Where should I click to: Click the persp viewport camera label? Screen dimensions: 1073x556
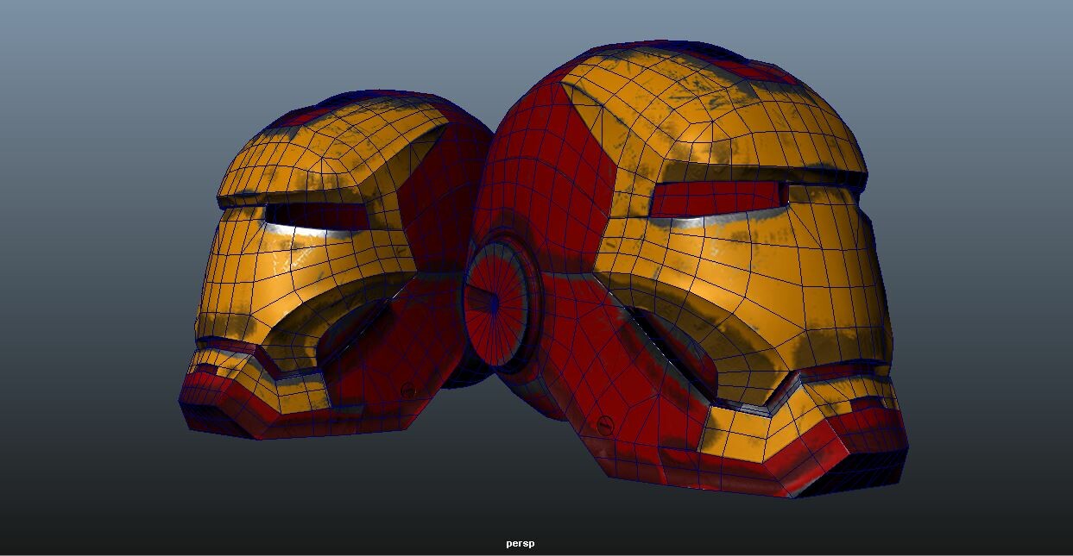click(x=519, y=544)
